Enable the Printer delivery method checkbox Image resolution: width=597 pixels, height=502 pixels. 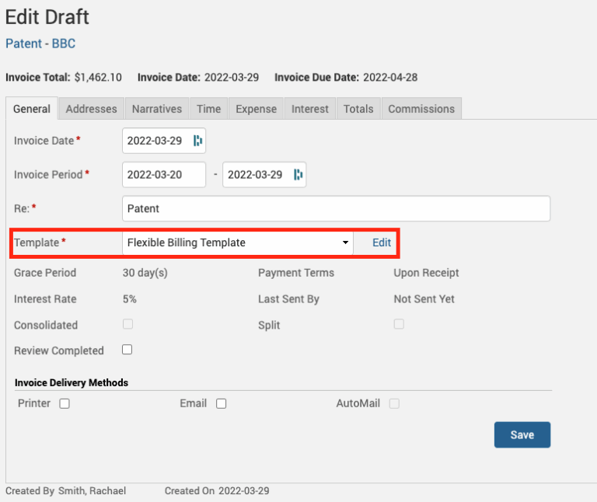point(65,403)
